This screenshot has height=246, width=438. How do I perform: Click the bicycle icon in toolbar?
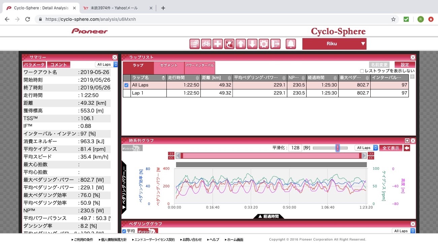click(x=206, y=44)
